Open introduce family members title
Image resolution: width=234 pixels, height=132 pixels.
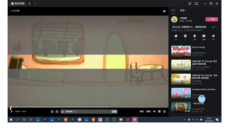[204, 89]
